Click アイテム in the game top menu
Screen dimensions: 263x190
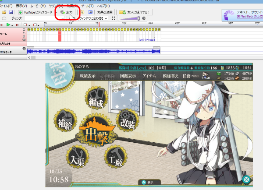(149, 76)
